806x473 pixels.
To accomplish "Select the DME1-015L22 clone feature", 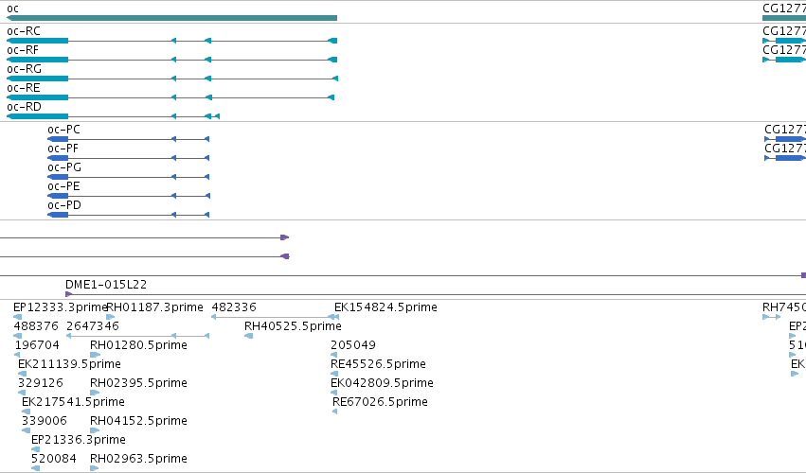I will click(x=436, y=294).
